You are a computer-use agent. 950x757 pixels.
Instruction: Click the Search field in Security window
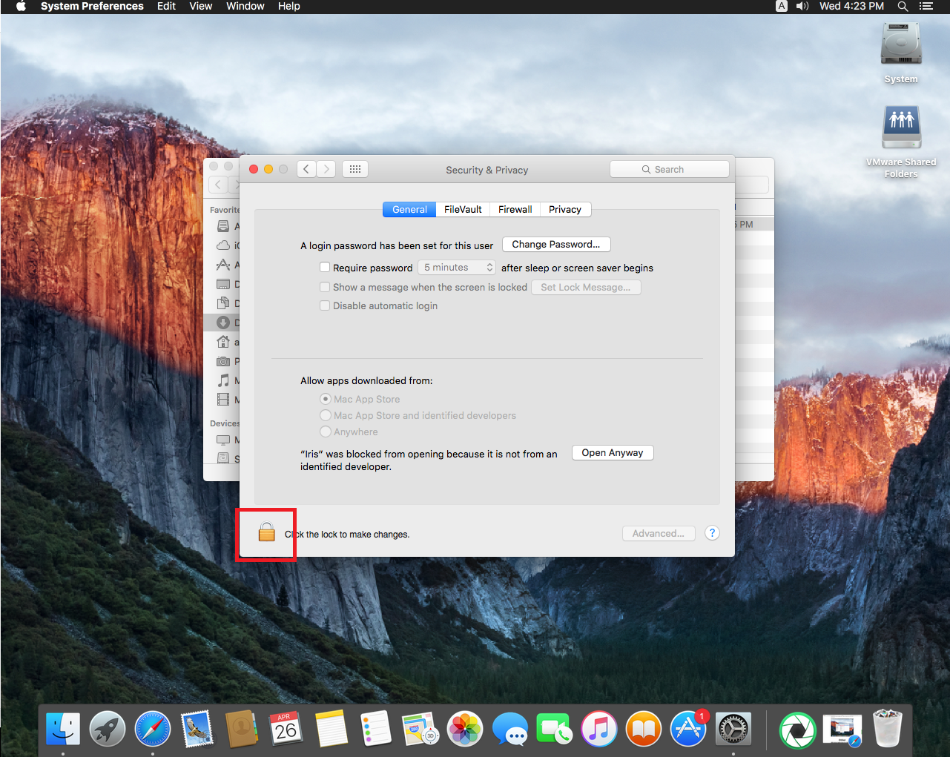[x=670, y=170]
